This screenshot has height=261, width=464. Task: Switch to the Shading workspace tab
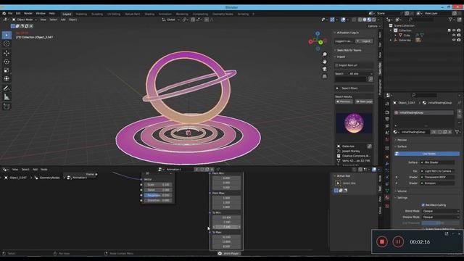pos(149,14)
